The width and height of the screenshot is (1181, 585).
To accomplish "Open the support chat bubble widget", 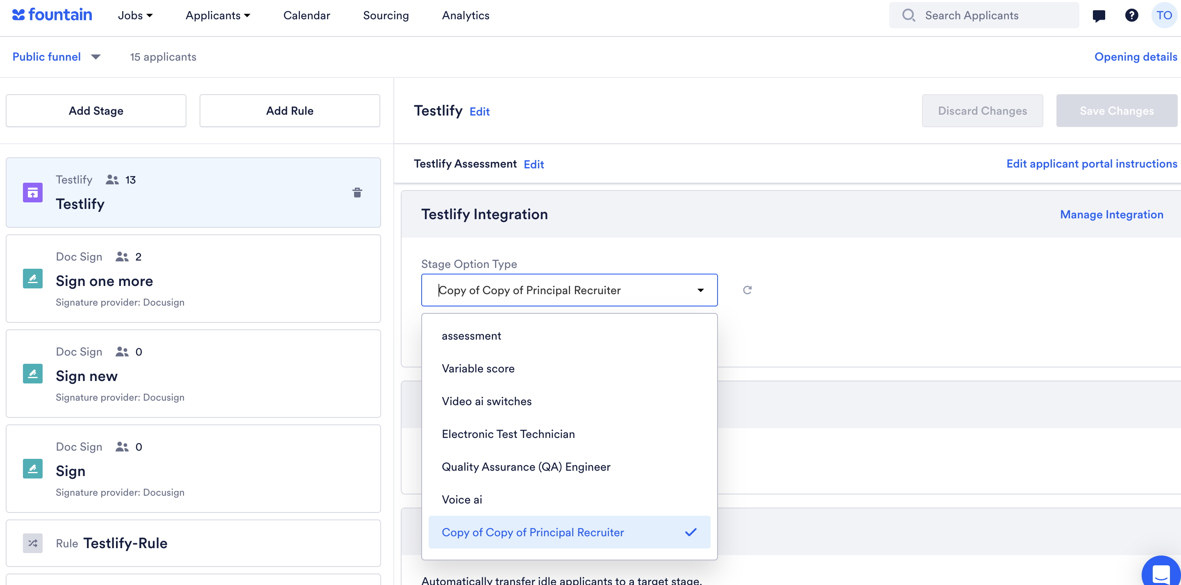I will click(x=1161, y=571).
